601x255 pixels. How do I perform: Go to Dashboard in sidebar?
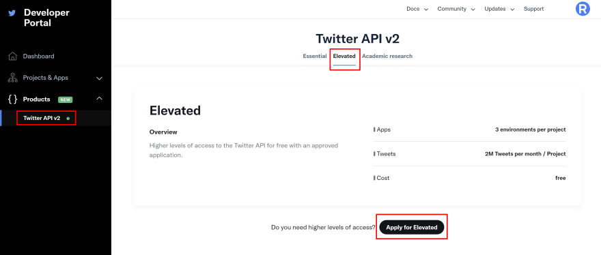point(38,57)
